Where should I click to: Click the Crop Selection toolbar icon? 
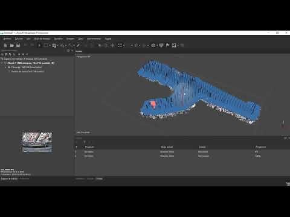point(92,45)
